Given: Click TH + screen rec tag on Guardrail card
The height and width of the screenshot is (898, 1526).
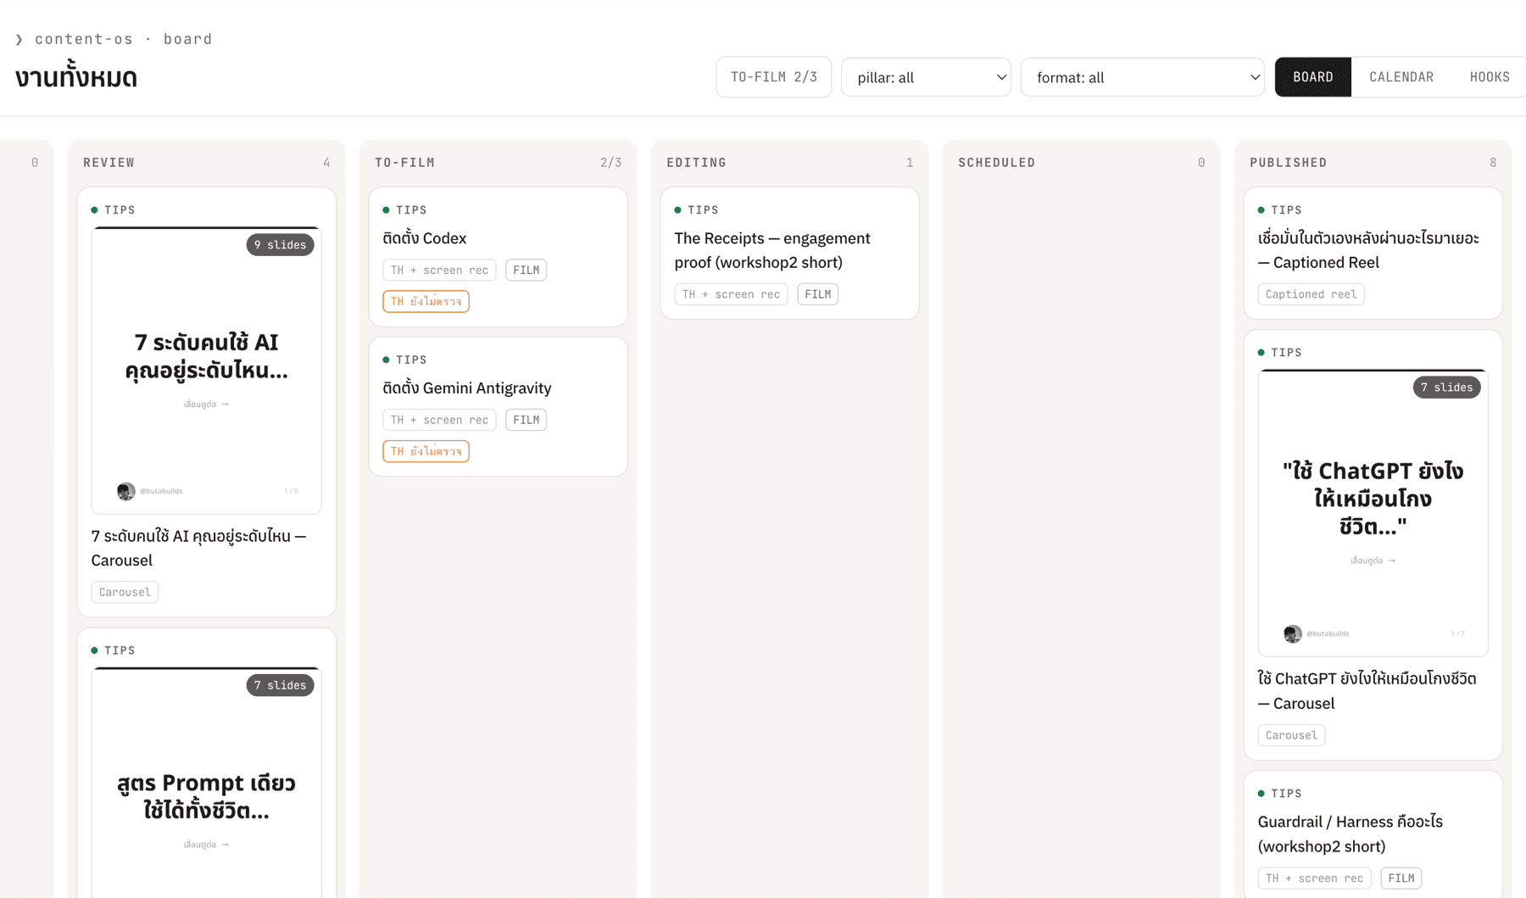Looking at the screenshot, I should click(x=1314, y=878).
